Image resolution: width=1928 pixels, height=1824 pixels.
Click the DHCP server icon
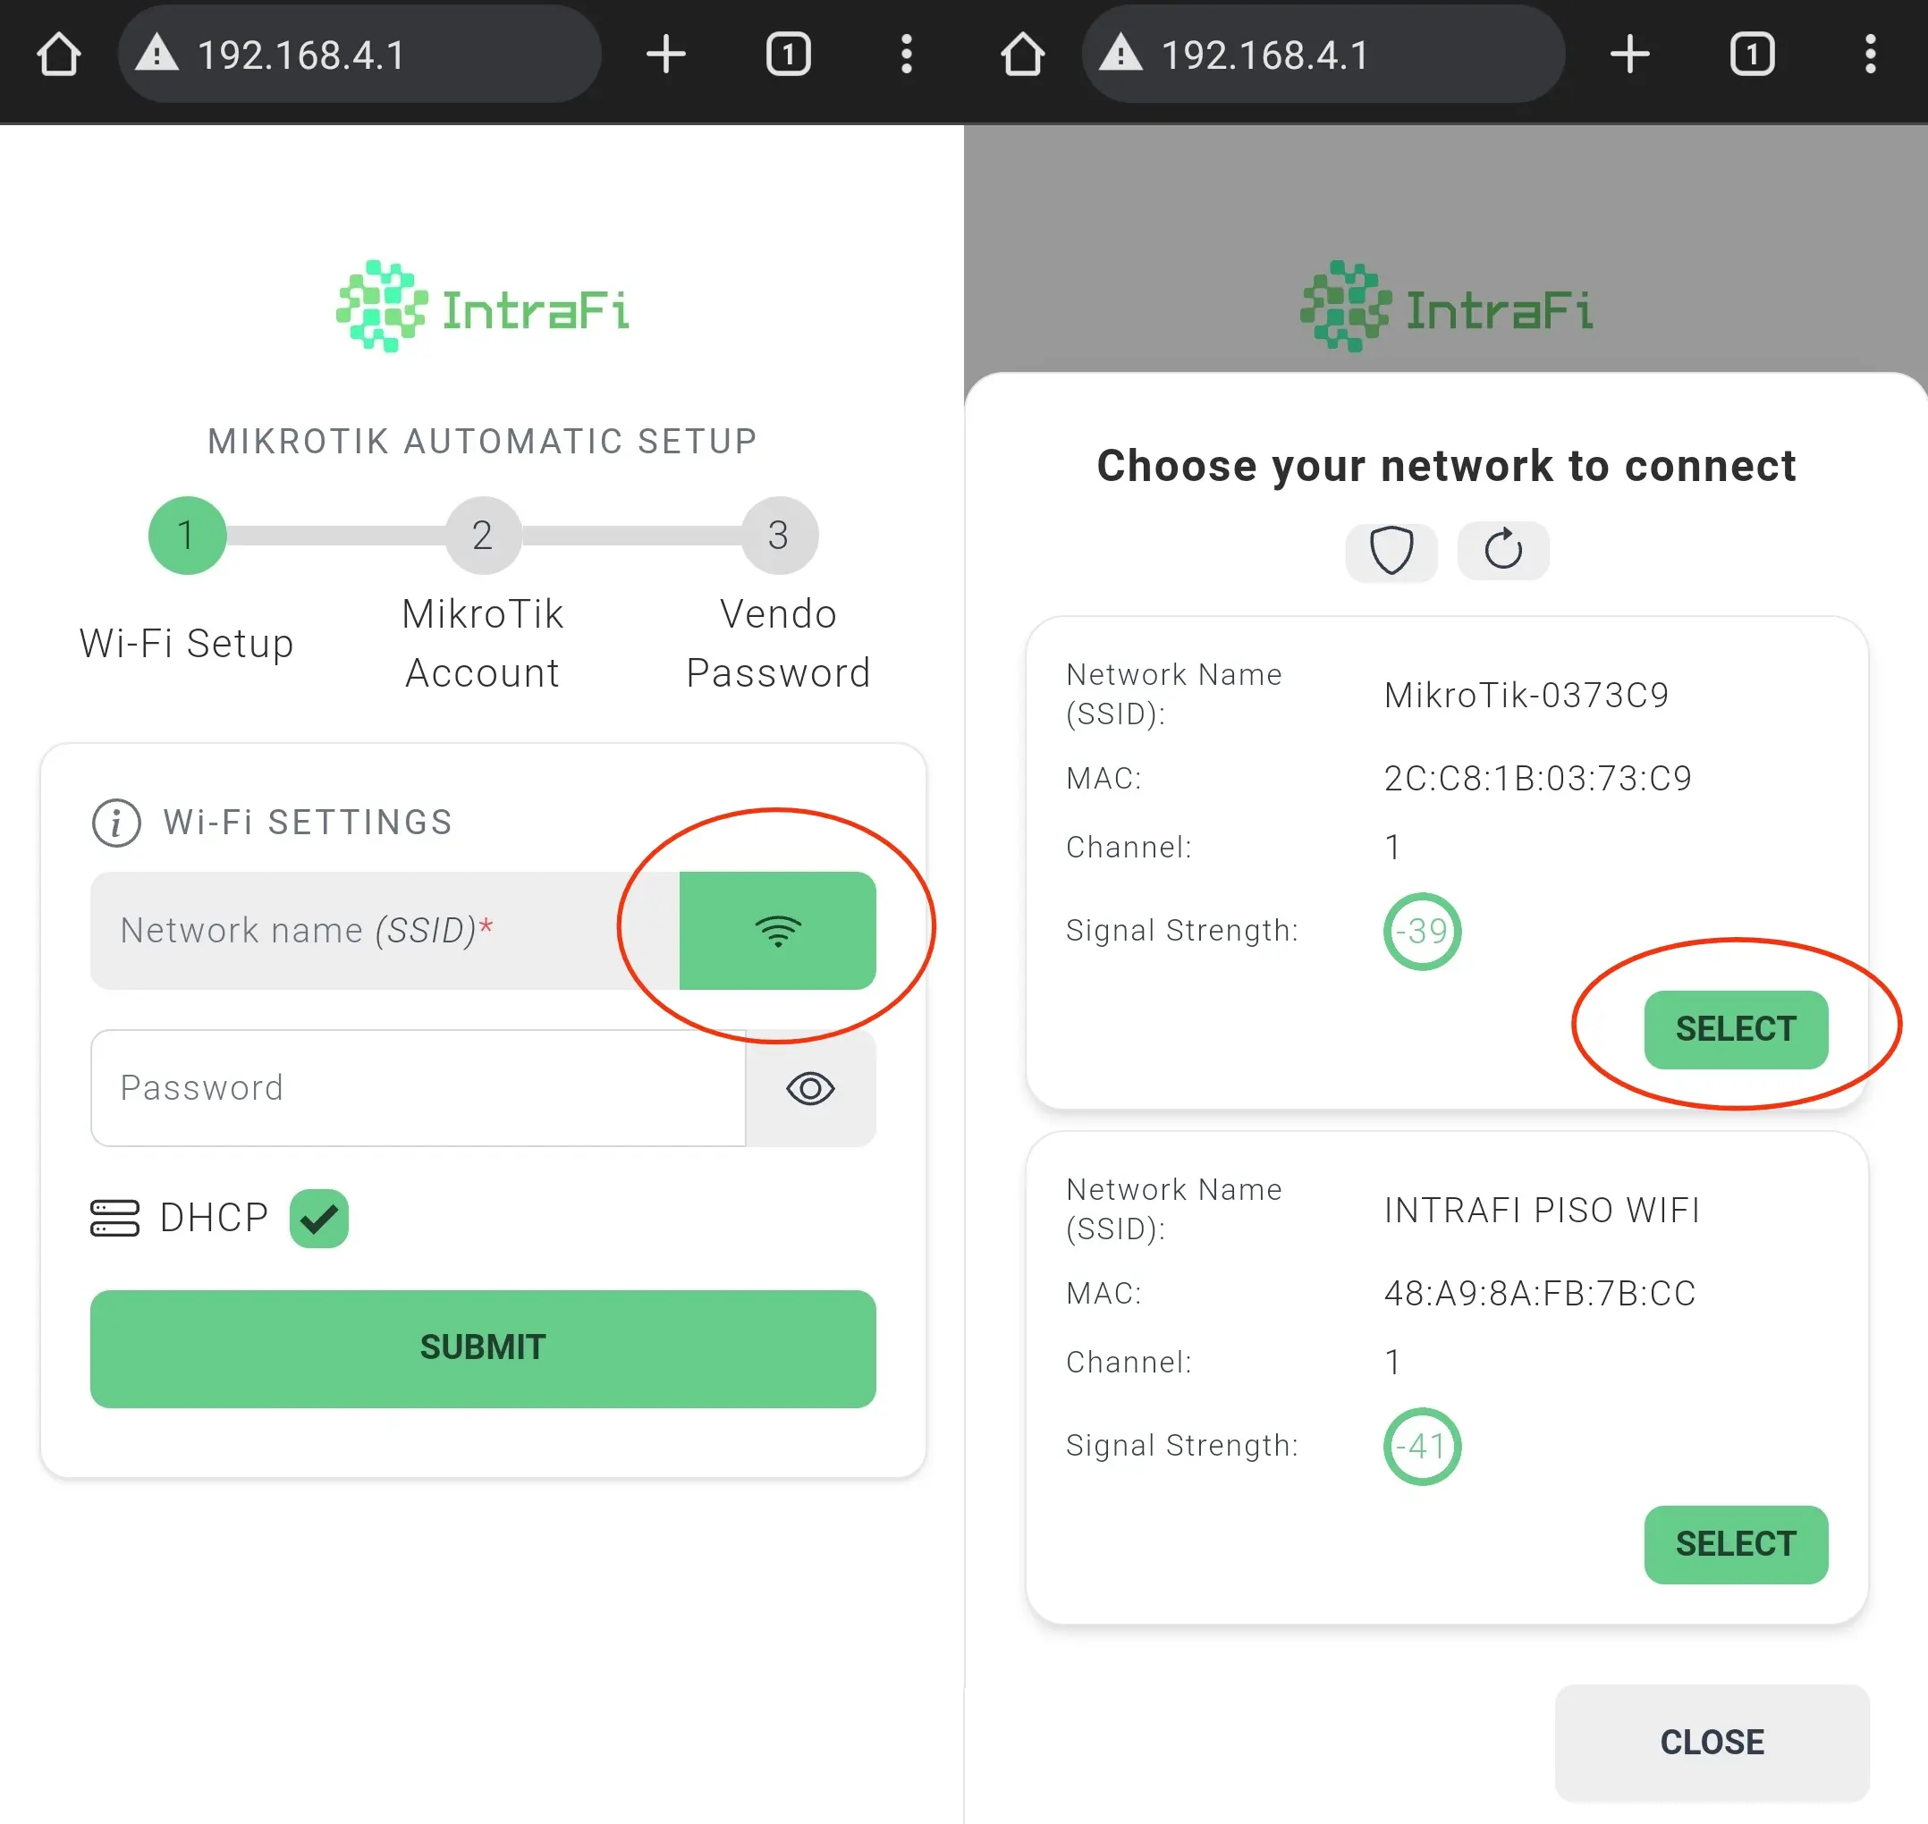[x=114, y=1219]
